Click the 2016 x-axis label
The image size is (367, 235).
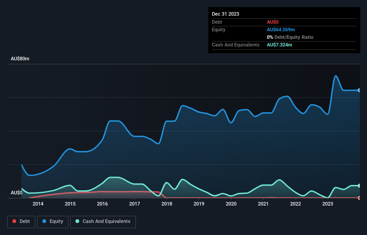[x=102, y=204]
